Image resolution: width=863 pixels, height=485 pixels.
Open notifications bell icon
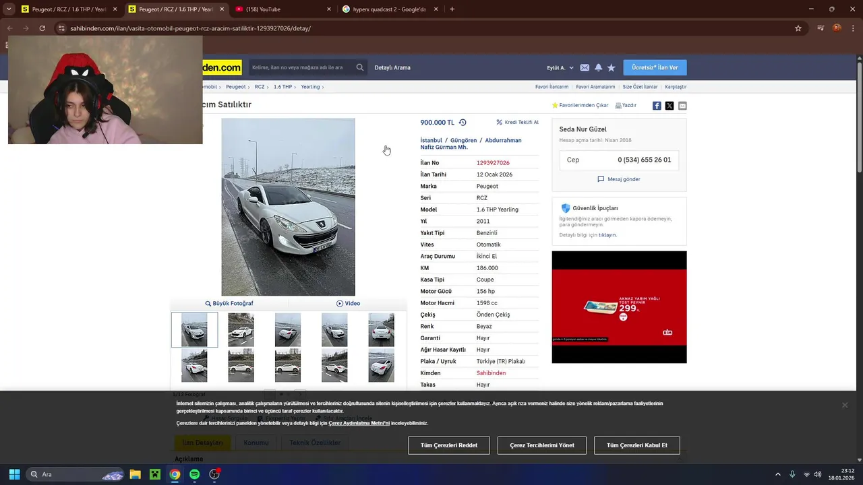[598, 67]
